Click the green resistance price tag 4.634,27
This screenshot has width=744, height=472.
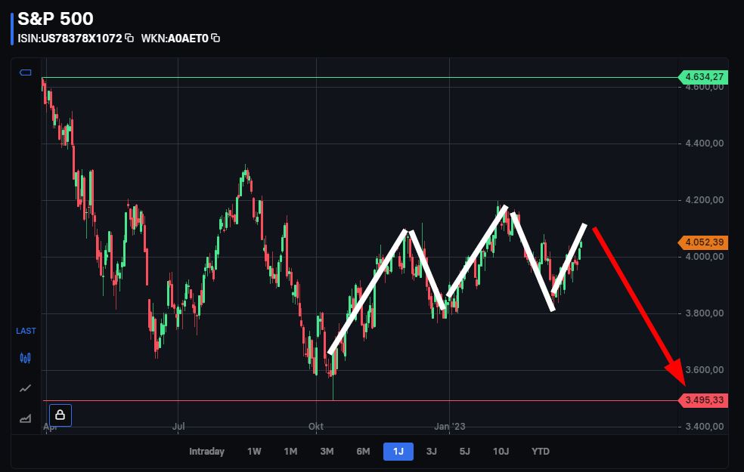[x=706, y=76]
